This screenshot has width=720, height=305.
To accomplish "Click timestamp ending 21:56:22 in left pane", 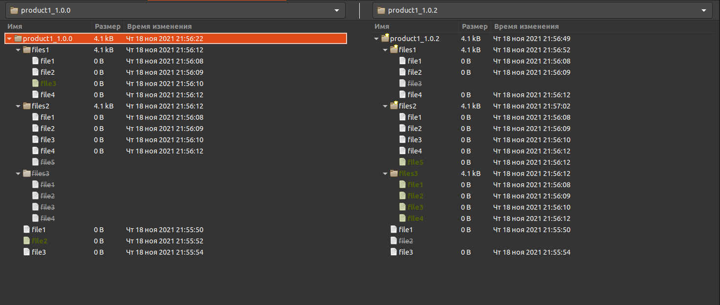I will click(165, 39).
